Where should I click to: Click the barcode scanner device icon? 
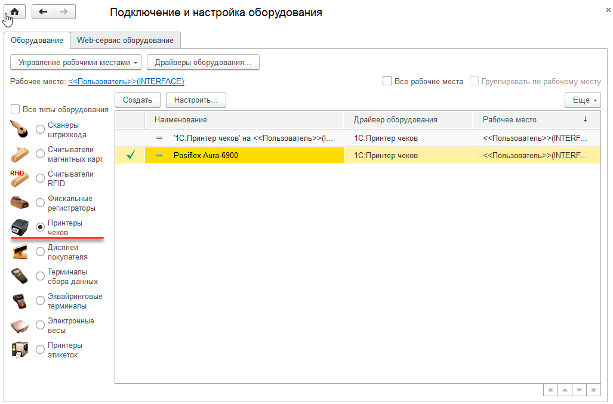tap(19, 129)
